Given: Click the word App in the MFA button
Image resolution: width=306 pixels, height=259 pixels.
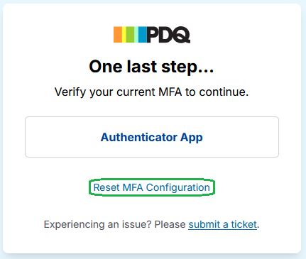Looking at the screenshot, I should [x=191, y=138].
